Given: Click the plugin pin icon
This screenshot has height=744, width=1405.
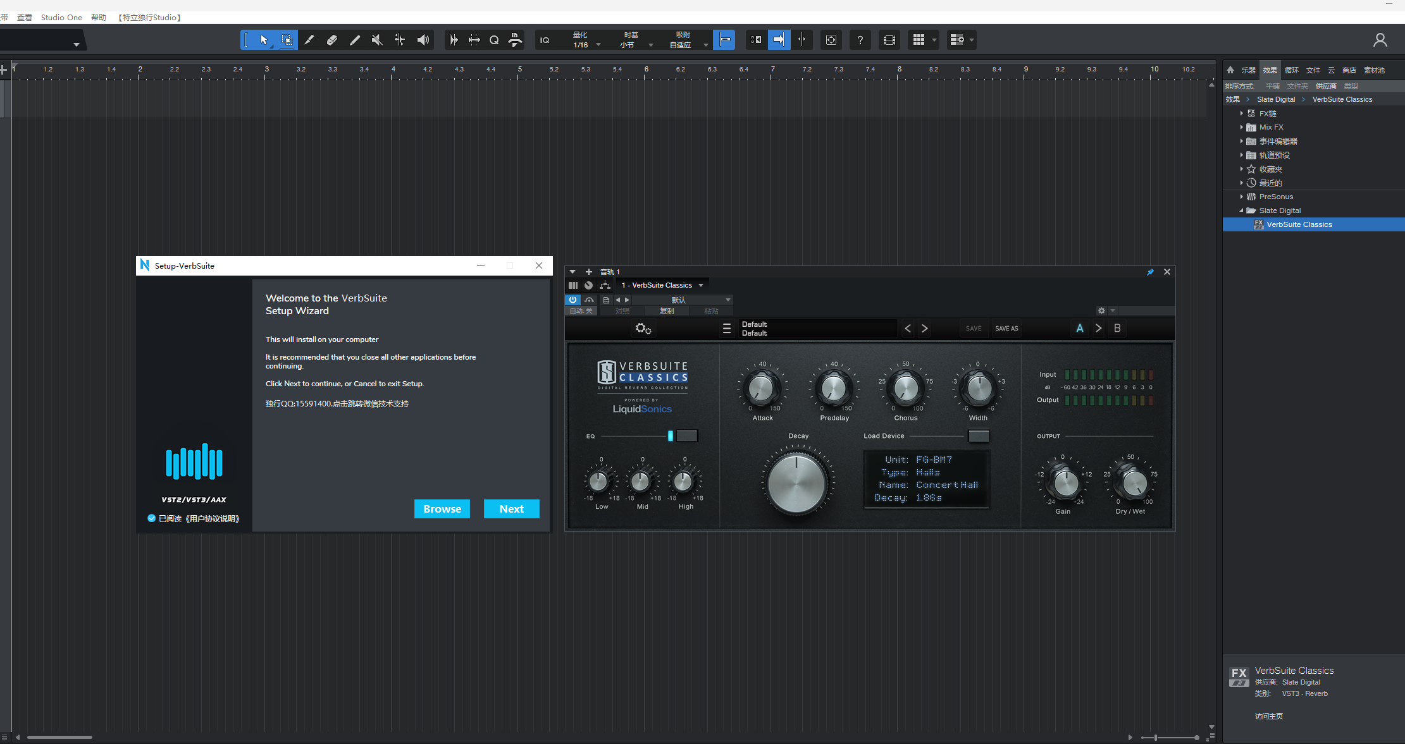Looking at the screenshot, I should pyautogui.click(x=1150, y=272).
